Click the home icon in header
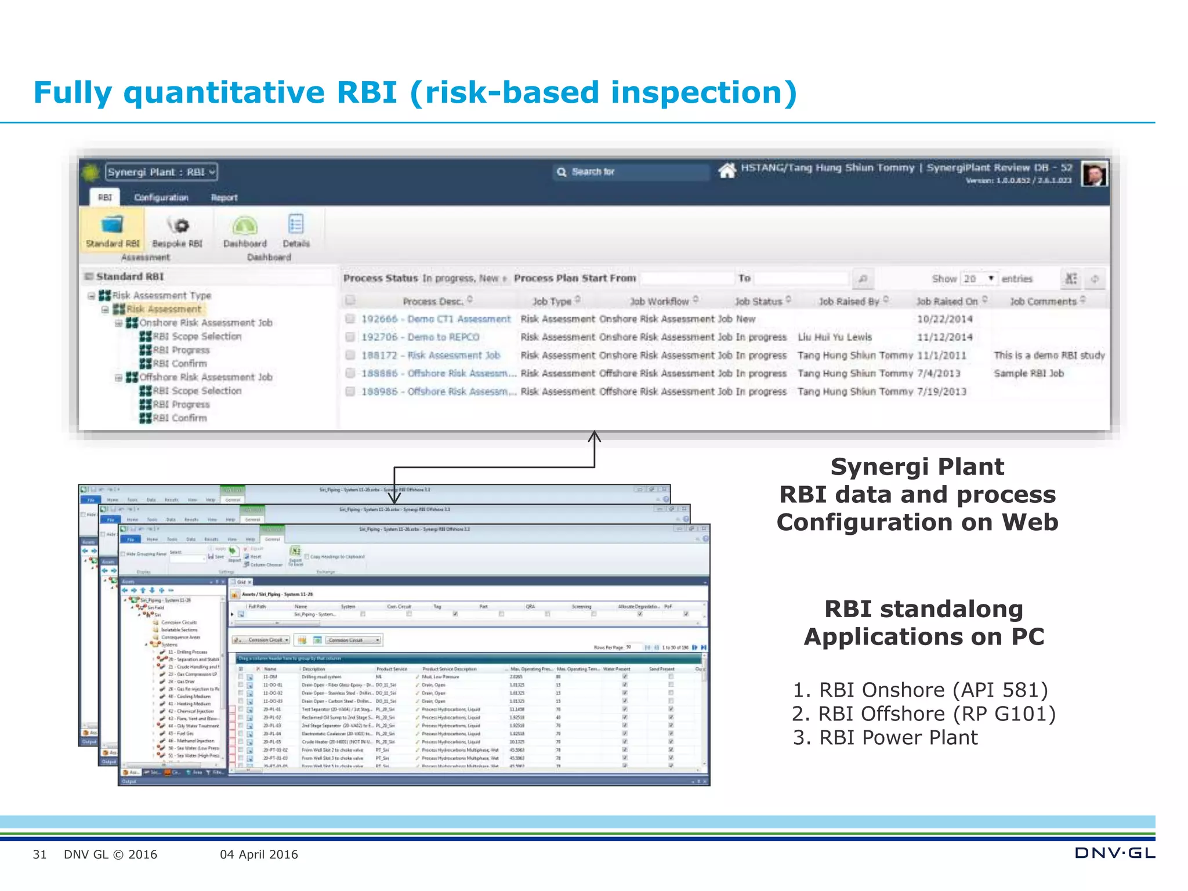This screenshot has width=1188, height=891. point(727,171)
